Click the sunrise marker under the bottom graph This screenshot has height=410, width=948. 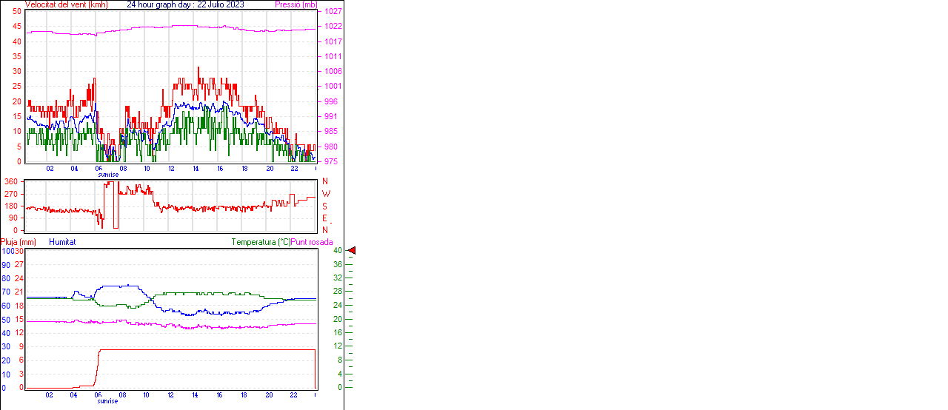[107, 401]
